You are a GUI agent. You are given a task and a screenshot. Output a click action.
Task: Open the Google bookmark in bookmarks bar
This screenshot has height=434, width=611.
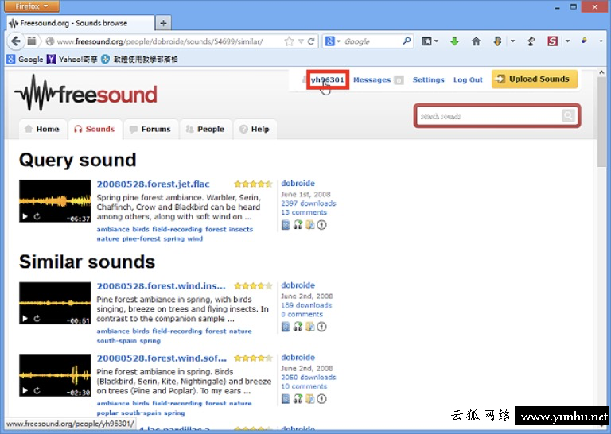(25, 59)
